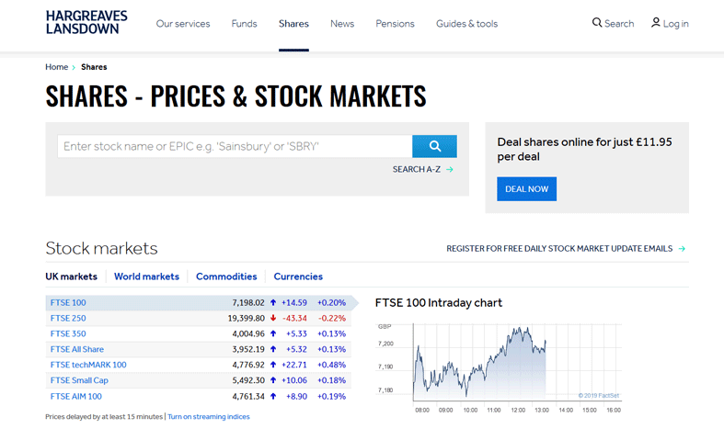The width and height of the screenshot is (724, 440).
Task: Click the 3,952.19 price value
Action: pyautogui.click(x=248, y=349)
